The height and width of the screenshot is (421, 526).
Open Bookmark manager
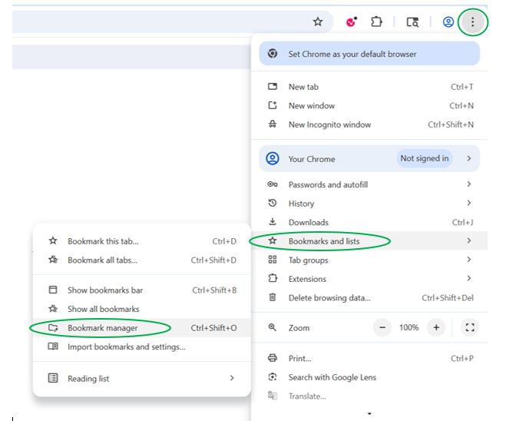point(103,328)
